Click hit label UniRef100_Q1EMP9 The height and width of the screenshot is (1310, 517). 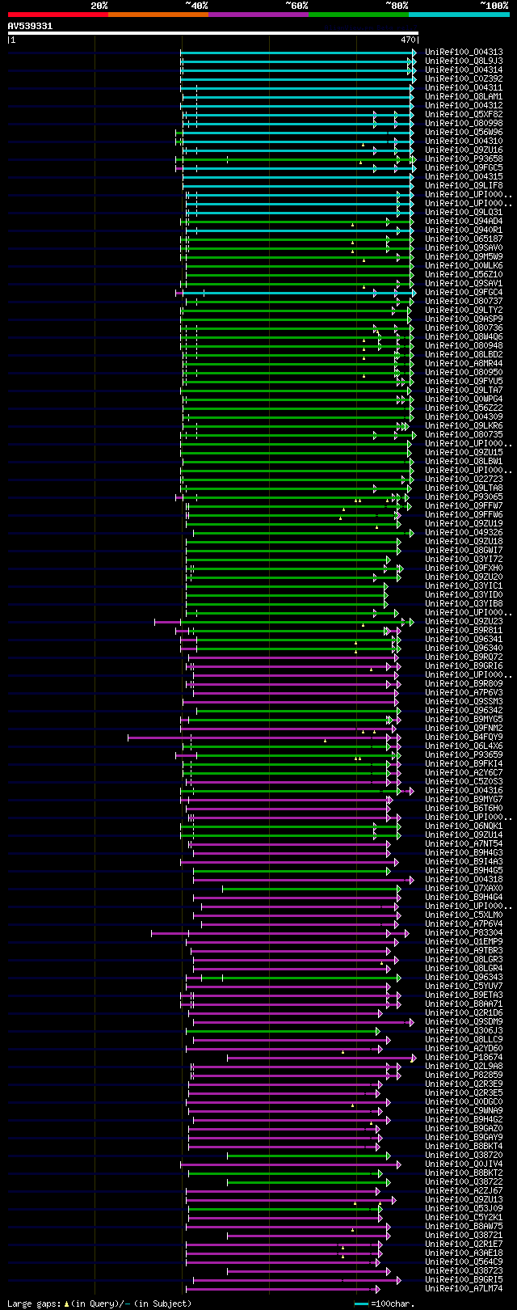[464, 942]
